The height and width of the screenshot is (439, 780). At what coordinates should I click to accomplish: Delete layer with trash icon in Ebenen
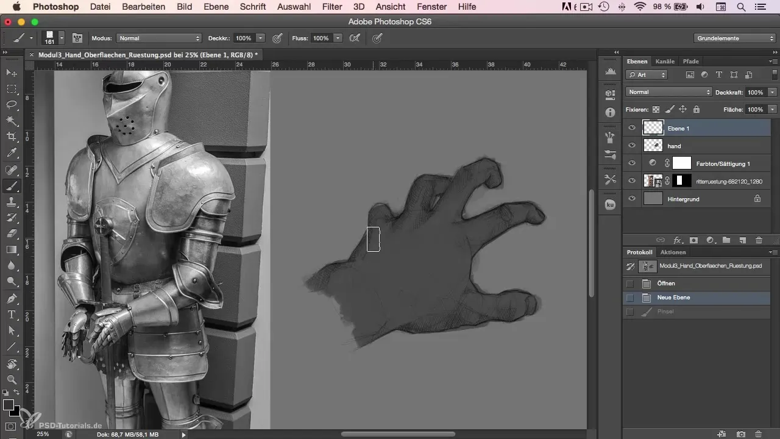[759, 240]
